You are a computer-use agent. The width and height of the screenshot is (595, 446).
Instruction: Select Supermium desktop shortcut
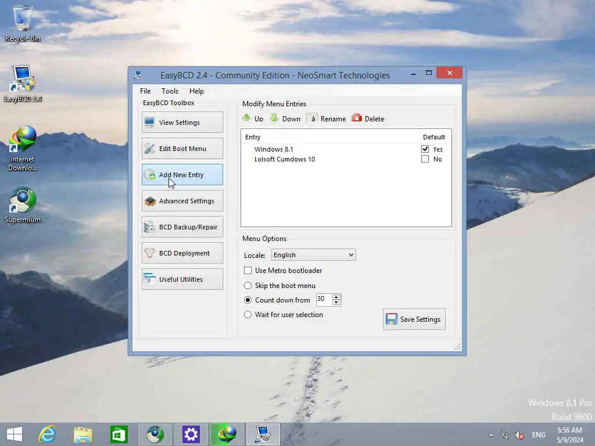pyautogui.click(x=23, y=205)
